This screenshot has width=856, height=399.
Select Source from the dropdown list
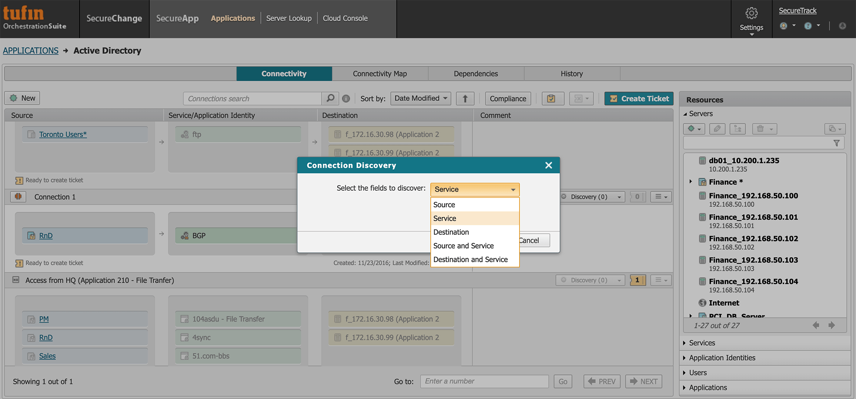pyautogui.click(x=475, y=205)
